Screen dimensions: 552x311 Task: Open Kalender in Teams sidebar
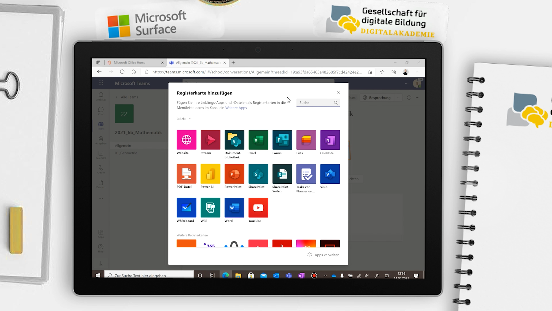click(101, 155)
